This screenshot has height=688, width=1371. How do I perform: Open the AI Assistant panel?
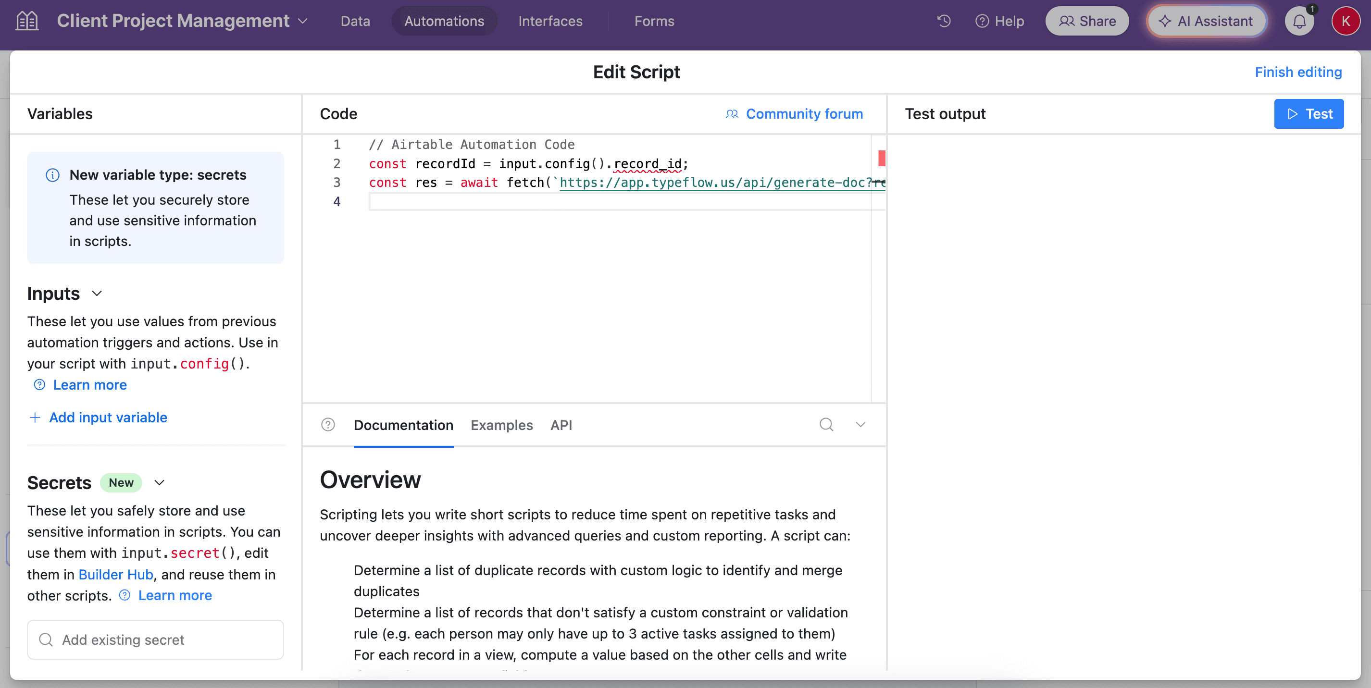1206,21
